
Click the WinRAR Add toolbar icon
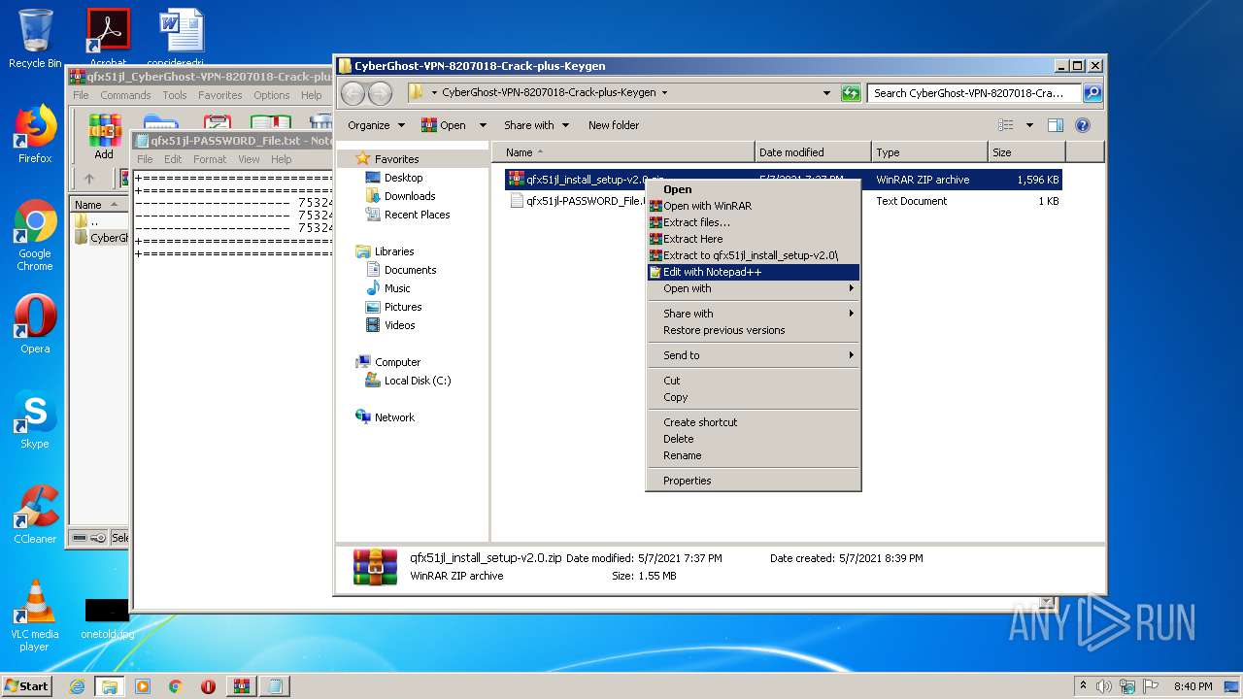tap(104, 137)
